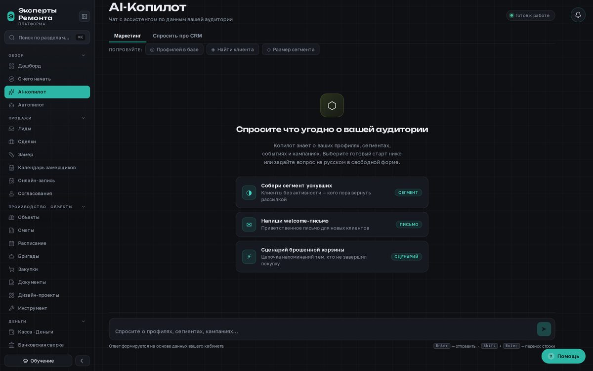This screenshot has height=371, width=593.
Task: Collapse the Деньги section
Action: pos(83,322)
